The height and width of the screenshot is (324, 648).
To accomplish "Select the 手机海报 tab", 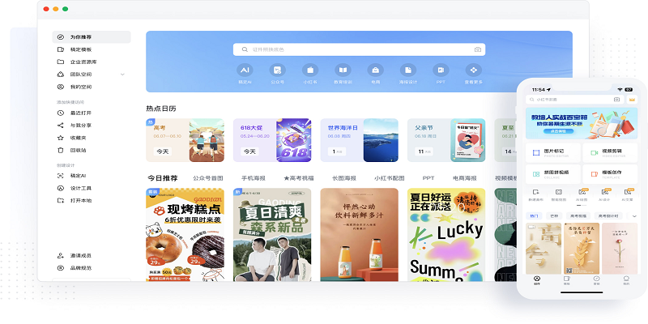I will 254,178.
